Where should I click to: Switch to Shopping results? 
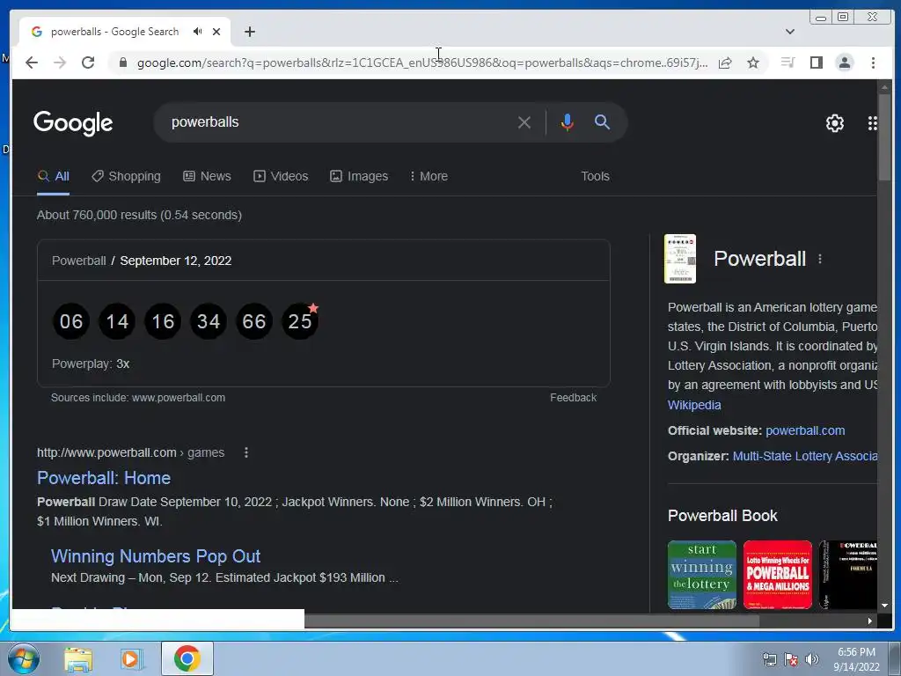point(127,176)
